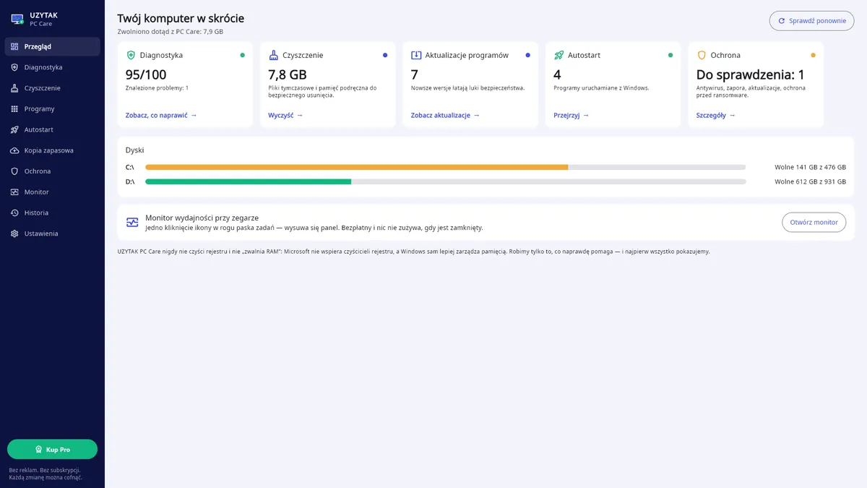This screenshot has width=867, height=488.
Task: Click the Kopia zapasowa cloud icon
Action: (14, 150)
